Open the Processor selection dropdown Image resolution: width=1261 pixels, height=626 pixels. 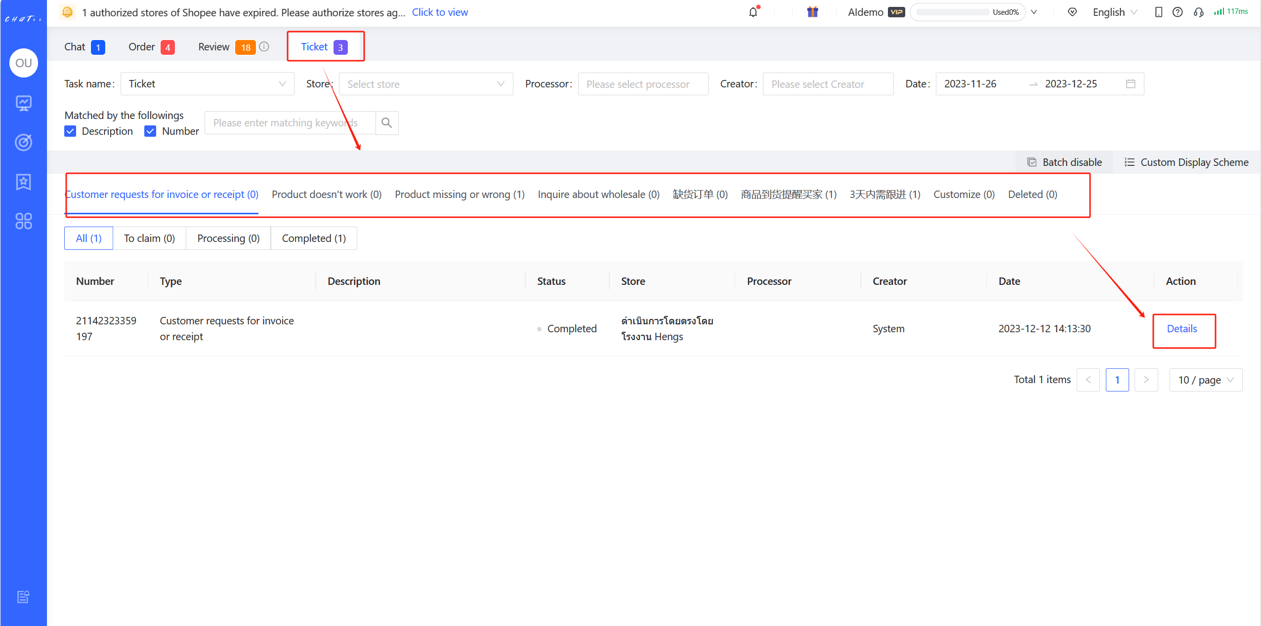[643, 84]
